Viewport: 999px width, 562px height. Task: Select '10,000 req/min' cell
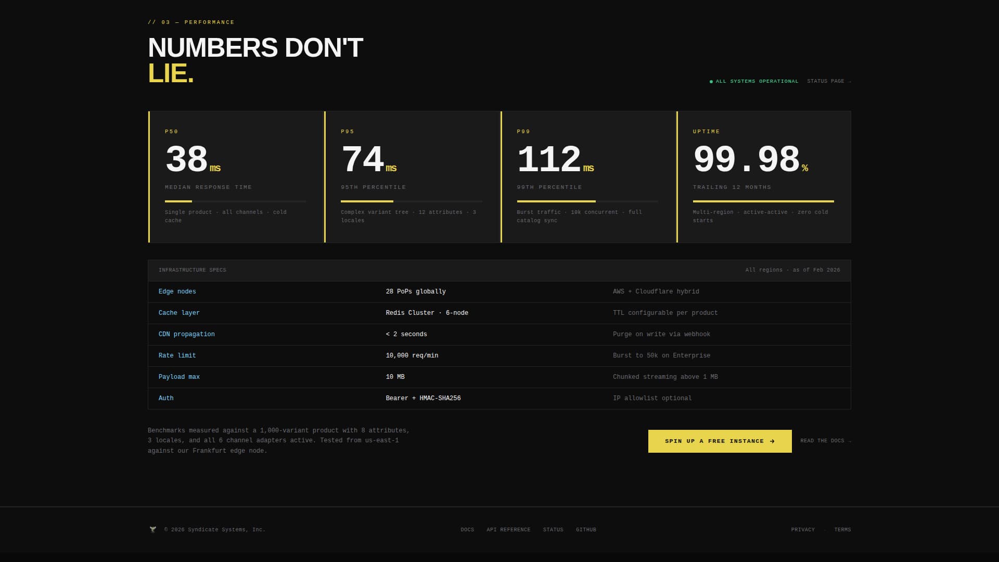(x=412, y=356)
